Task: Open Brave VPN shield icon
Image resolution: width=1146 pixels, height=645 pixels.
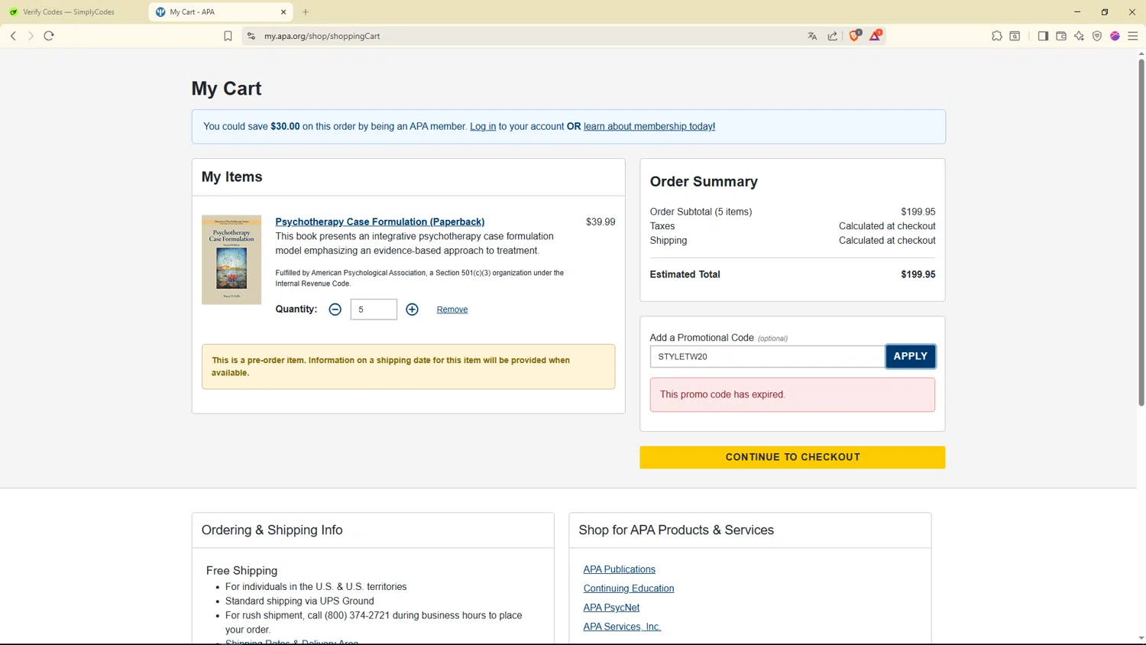Action: (1097, 36)
